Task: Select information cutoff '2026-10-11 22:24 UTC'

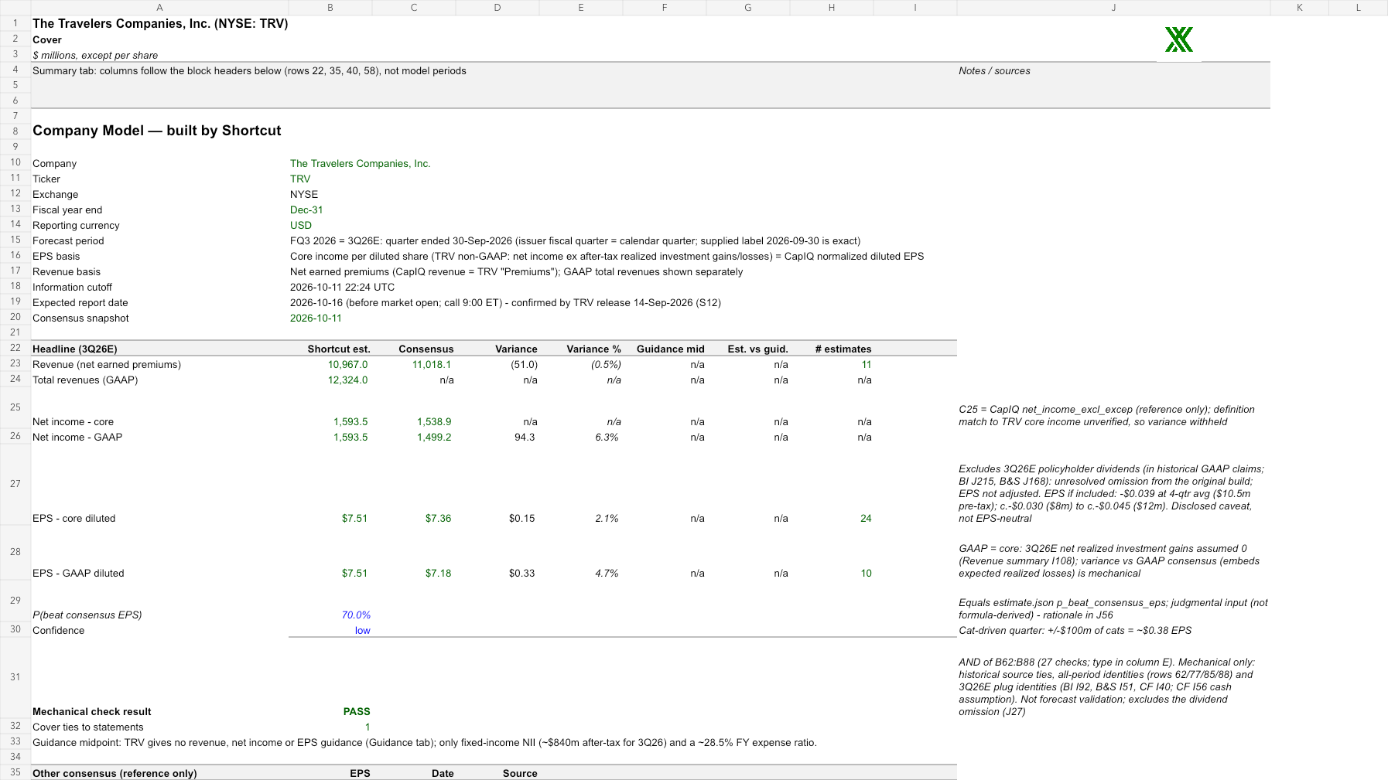Action: pyautogui.click(x=342, y=287)
